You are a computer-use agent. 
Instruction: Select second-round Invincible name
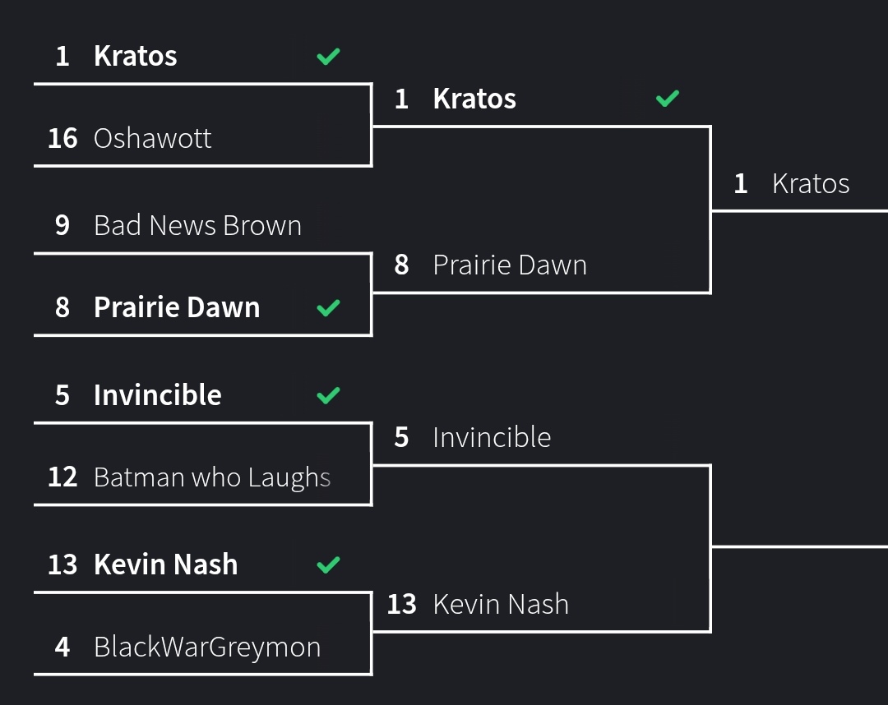pyautogui.click(x=492, y=438)
